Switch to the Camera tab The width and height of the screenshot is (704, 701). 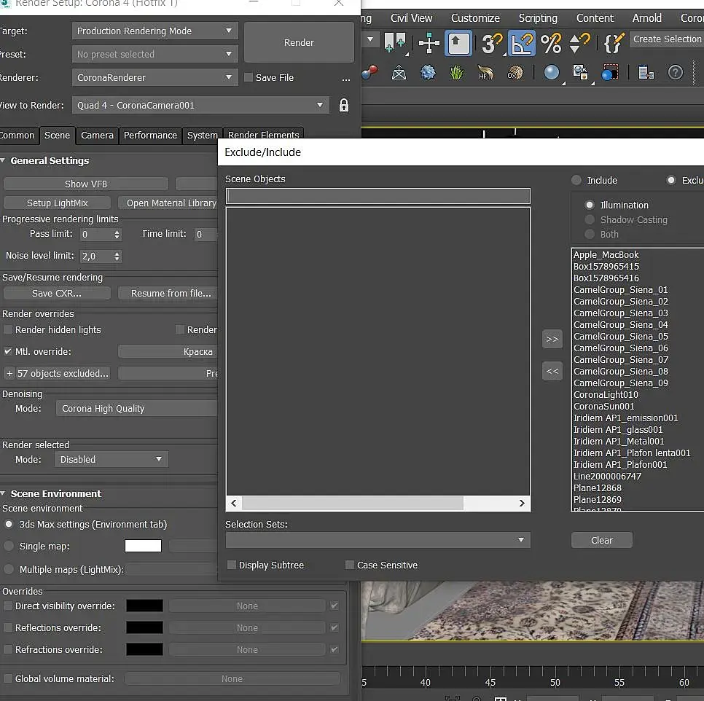point(97,135)
